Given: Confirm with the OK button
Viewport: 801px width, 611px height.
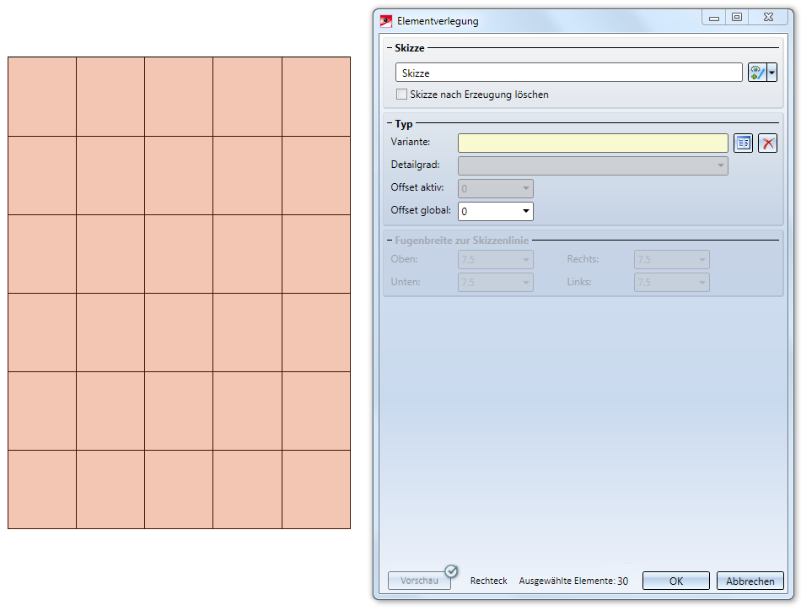Looking at the screenshot, I should tap(676, 581).
